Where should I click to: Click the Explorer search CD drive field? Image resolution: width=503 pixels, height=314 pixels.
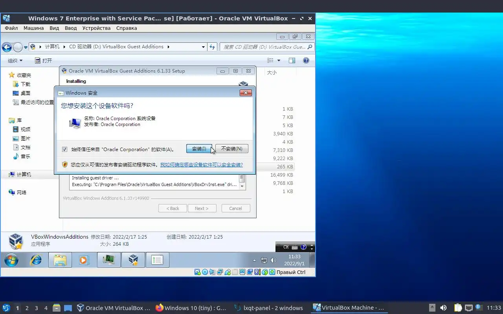[267, 47]
